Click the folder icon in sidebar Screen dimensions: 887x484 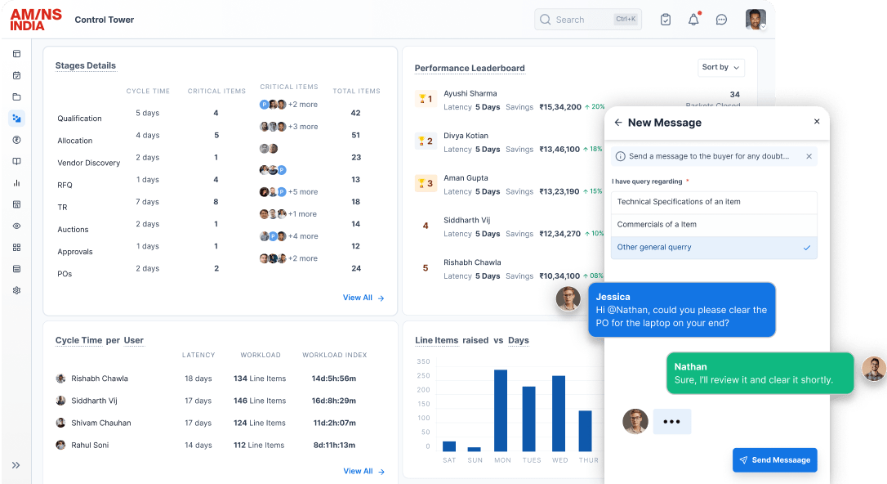pos(16,96)
